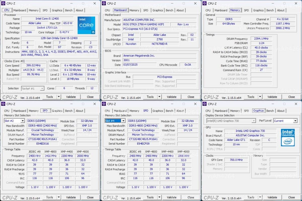Open Tools arrow in the Mainboard-tab window
302x201 pixels.
[x=159, y=97]
